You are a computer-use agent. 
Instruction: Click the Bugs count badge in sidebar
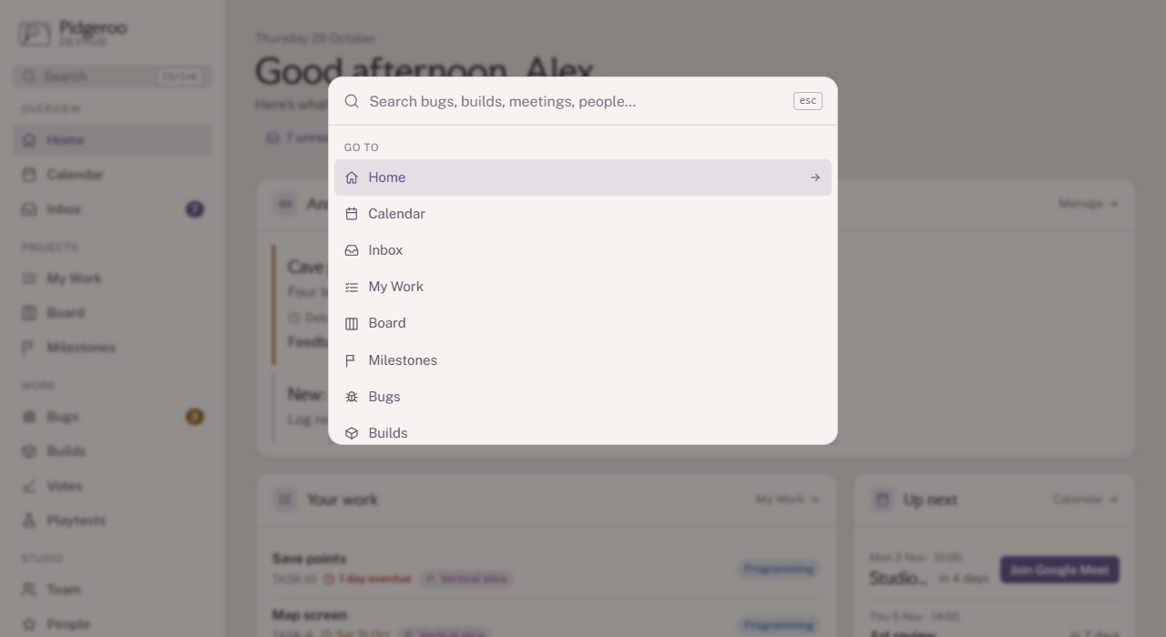tap(195, 417)
